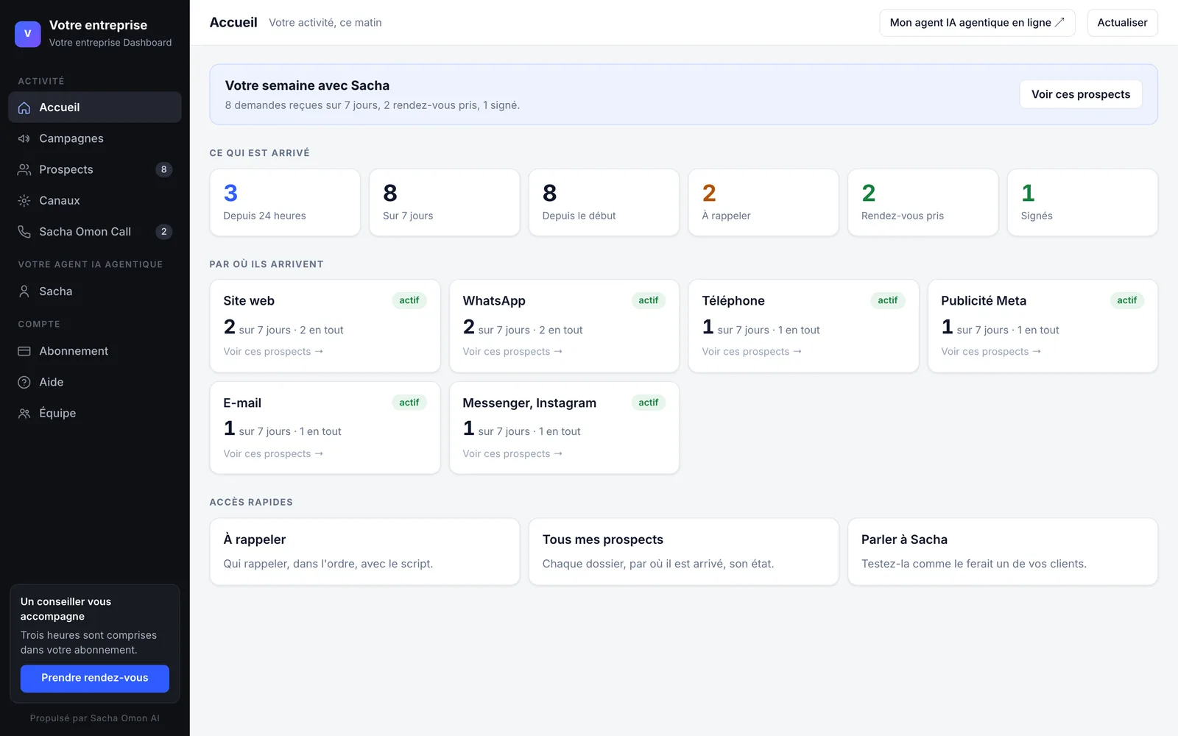
Task: Open Voir ces prospects under E-mail
Action: click(x=273, y=454)
